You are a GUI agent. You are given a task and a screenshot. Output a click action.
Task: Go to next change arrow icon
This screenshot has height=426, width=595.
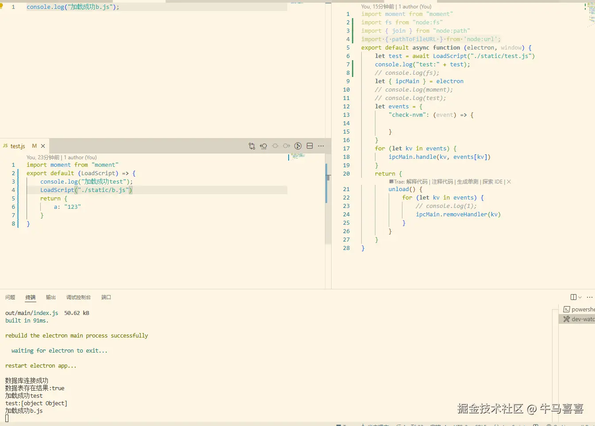[x=286, y=146]
